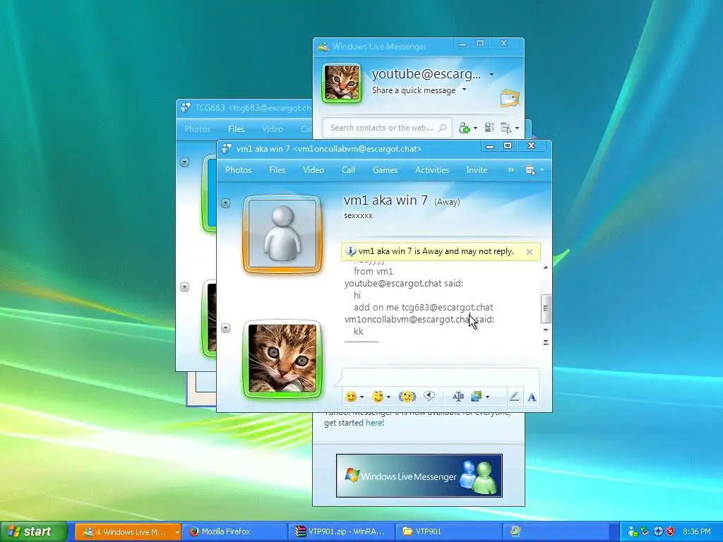
Task: Open the Photos tab in vm1 chat
Action: pyautogui.click(x=239, y=169)
